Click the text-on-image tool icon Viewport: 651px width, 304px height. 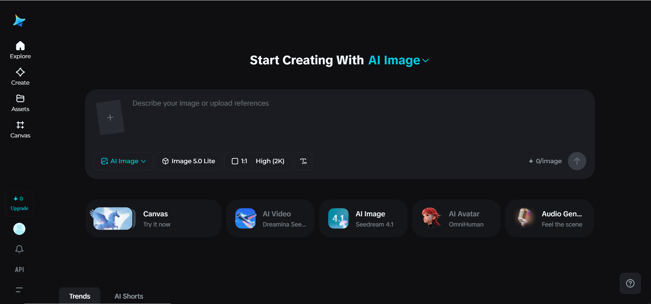(x=303, y=161)
